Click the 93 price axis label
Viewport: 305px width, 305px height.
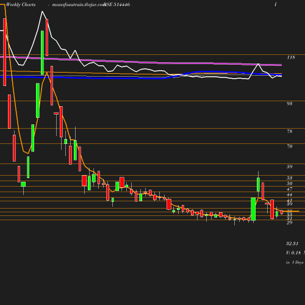[x=289, y=104]
